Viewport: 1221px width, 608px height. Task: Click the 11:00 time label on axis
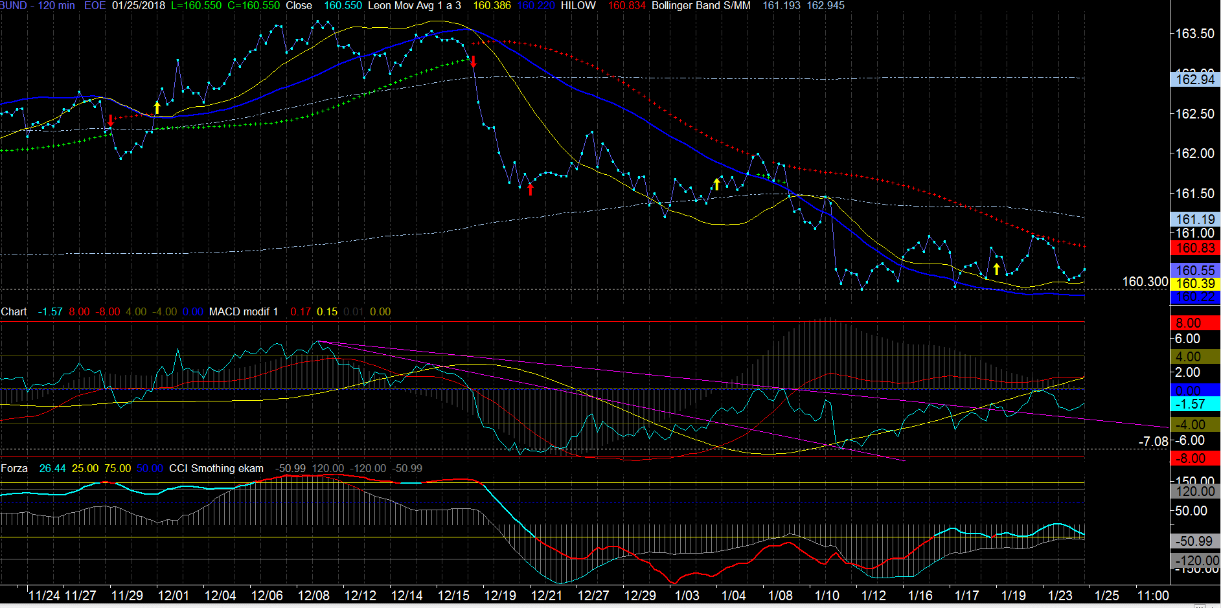(1153, 596)
